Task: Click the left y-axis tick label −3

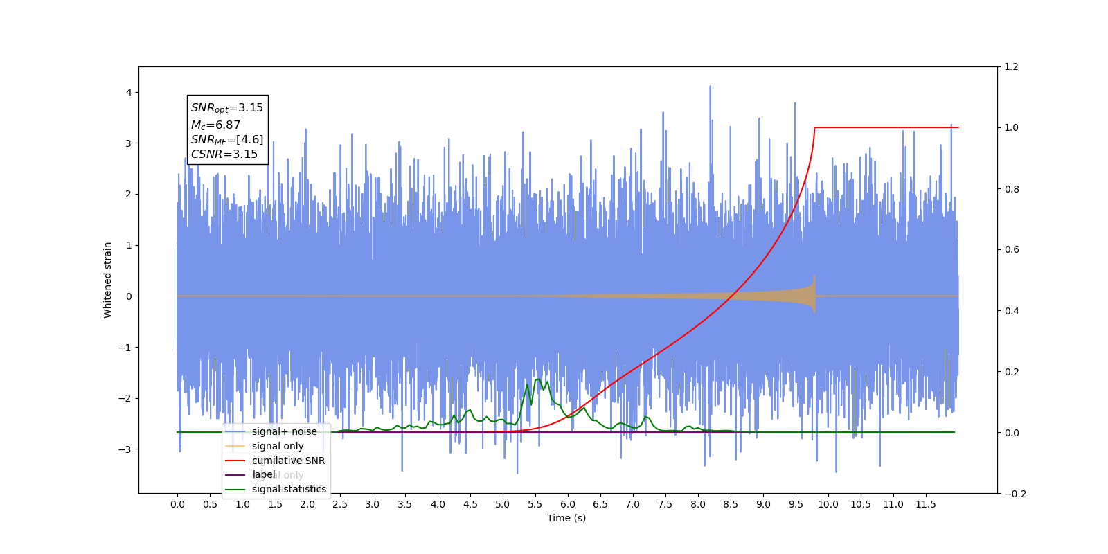Action: tap(125, 449)
